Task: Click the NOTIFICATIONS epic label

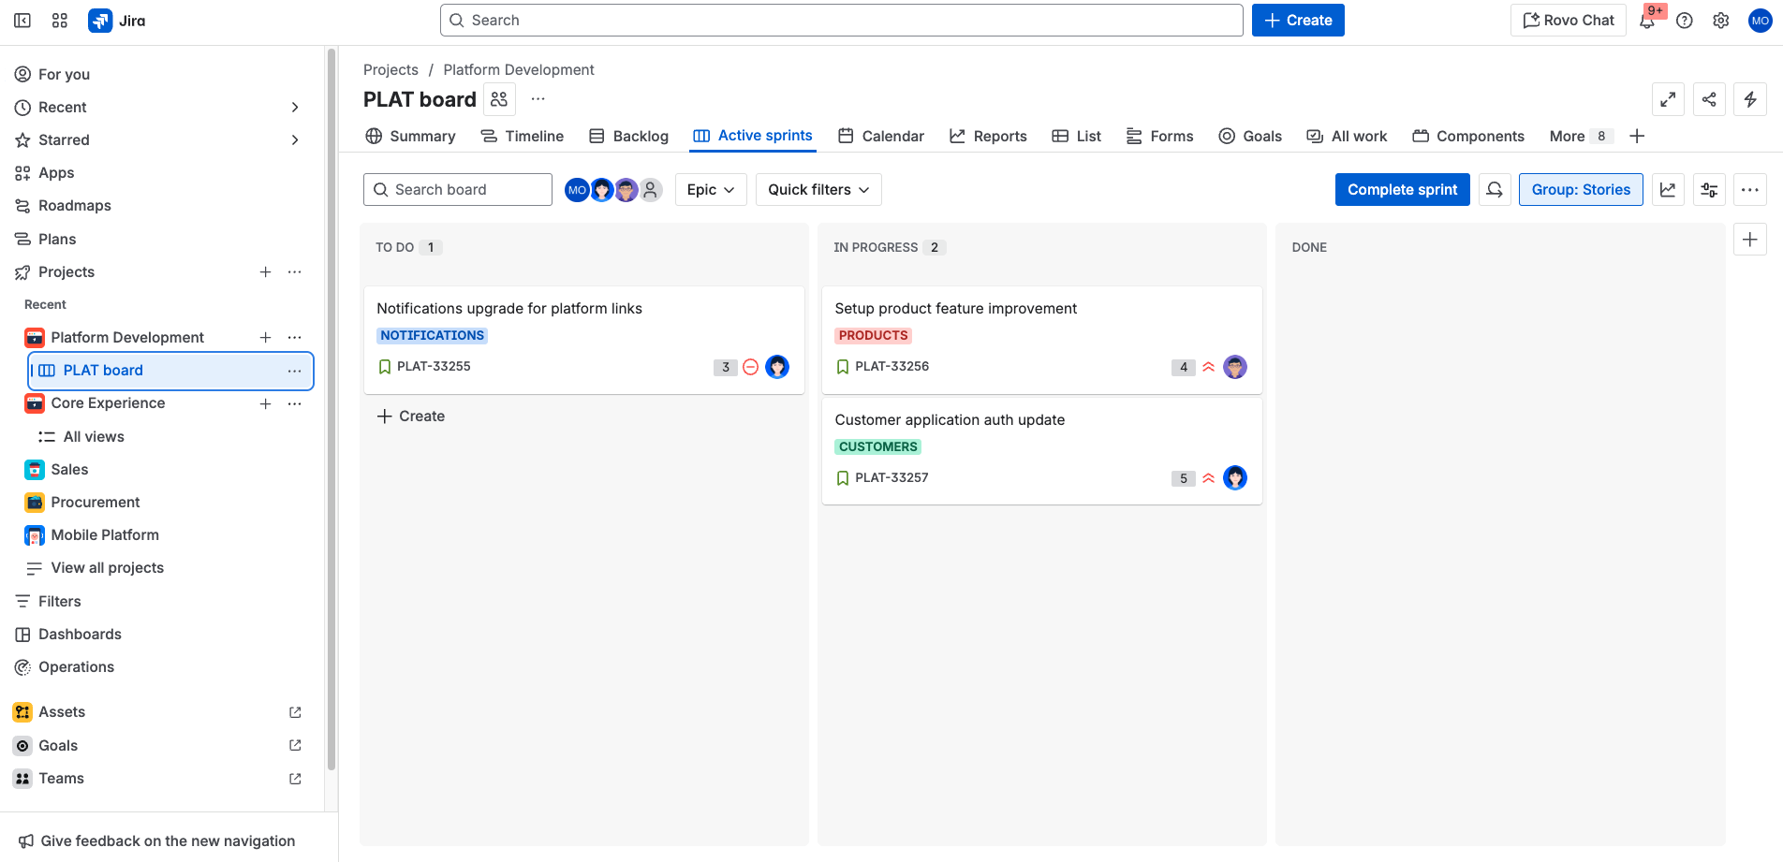Action: [432, 335]
